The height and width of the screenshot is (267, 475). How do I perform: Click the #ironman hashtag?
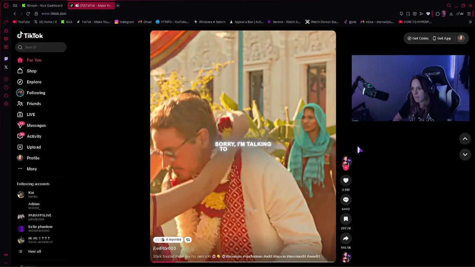coord(234,256)
